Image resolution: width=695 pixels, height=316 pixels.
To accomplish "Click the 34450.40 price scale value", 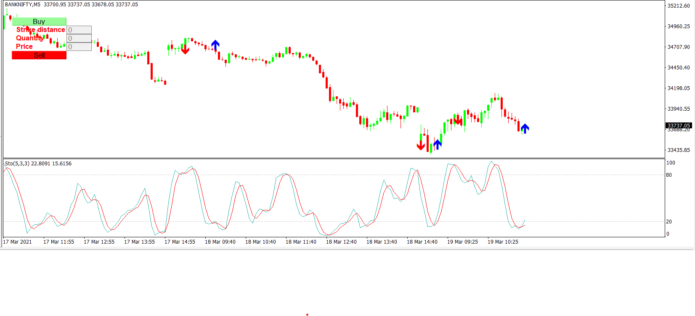I will click(679, 68).
